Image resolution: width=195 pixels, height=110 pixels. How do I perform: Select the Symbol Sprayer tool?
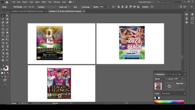(x=3, y=53)
